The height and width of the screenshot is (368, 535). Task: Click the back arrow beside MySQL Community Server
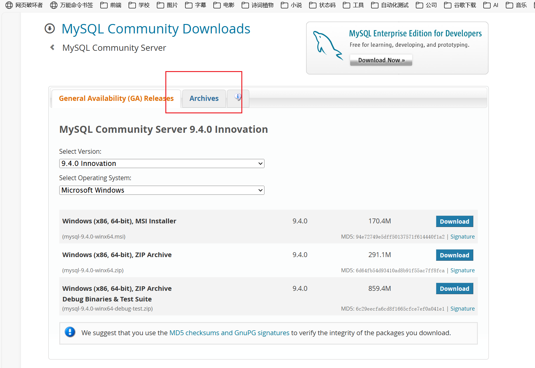[52, 47]
